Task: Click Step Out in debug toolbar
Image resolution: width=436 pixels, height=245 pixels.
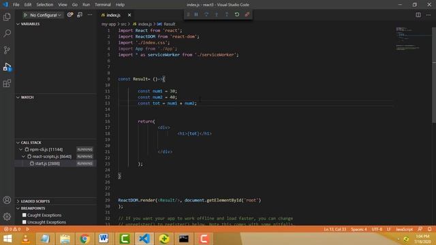Action: point(227,14)
